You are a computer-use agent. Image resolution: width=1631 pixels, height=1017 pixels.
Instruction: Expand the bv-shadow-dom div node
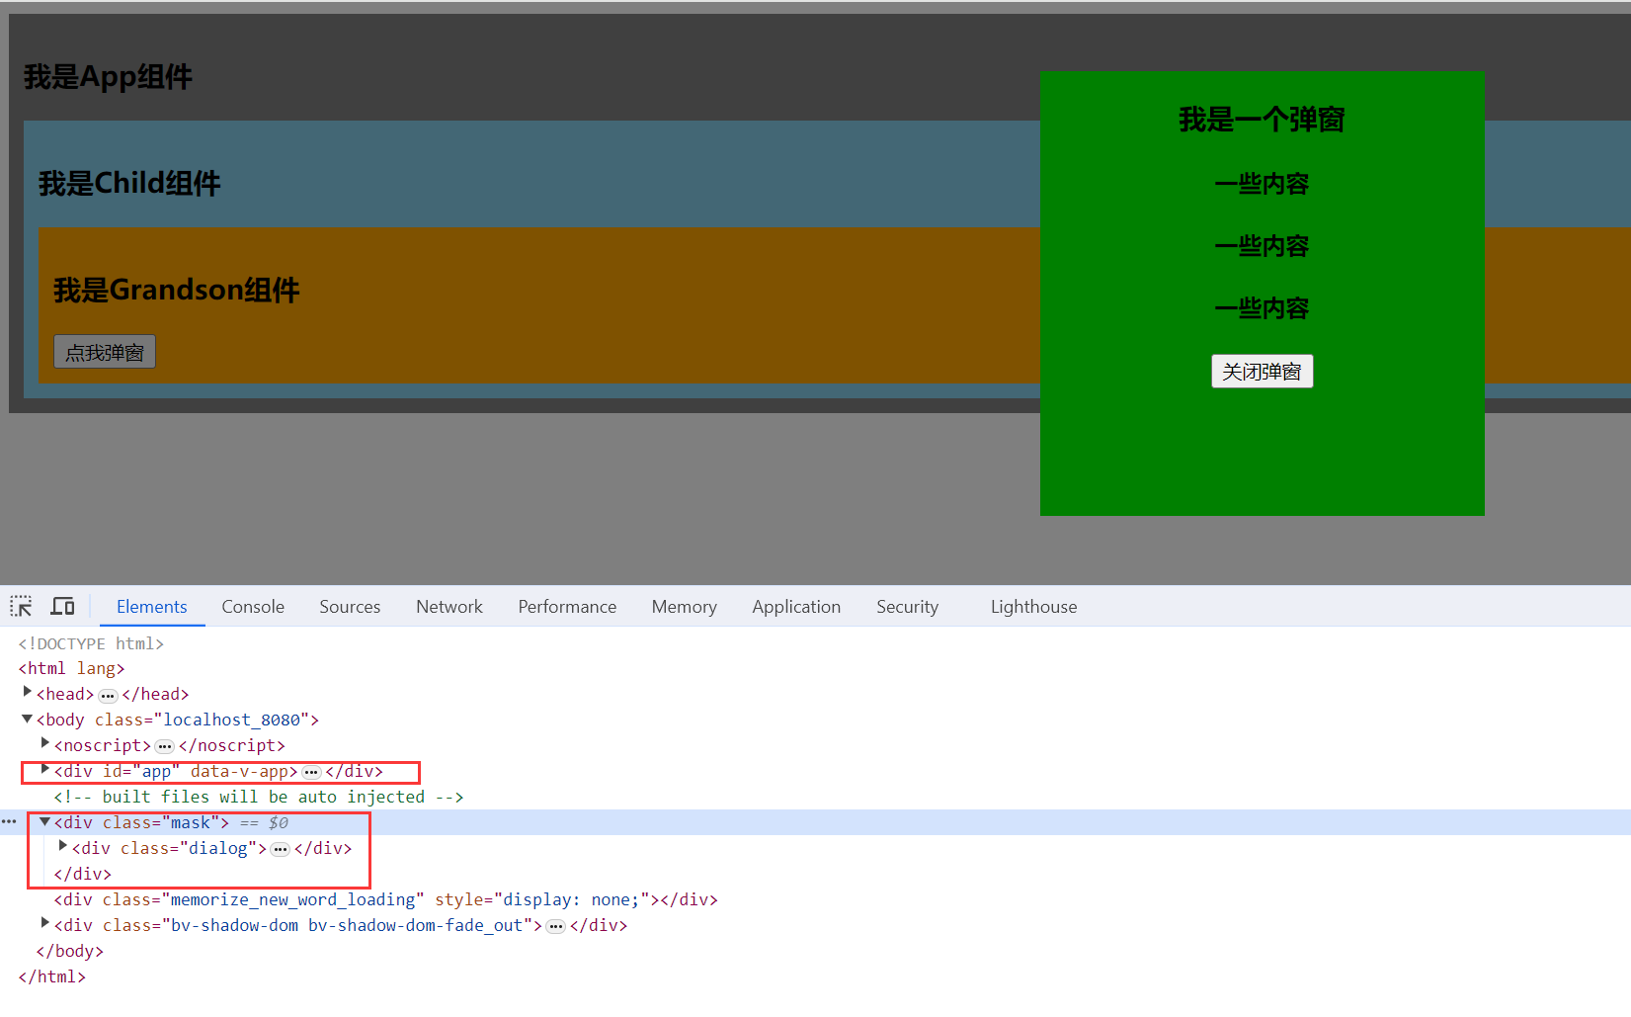45,924
